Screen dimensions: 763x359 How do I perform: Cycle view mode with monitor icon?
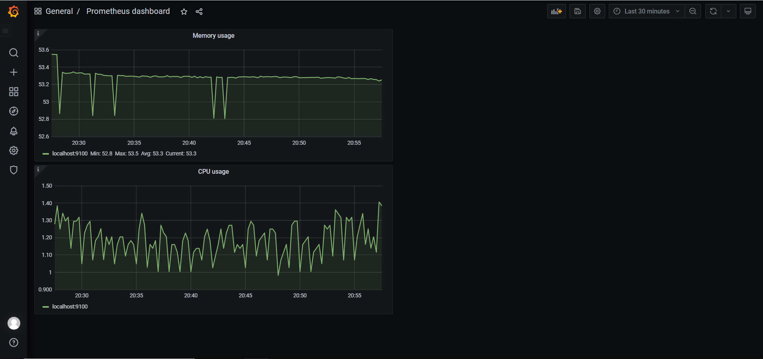pyautogui.click(x=748, y=11)
